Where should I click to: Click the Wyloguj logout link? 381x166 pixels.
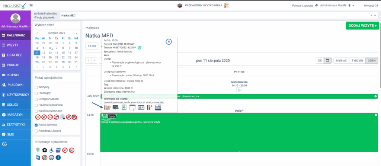(370, 6)
